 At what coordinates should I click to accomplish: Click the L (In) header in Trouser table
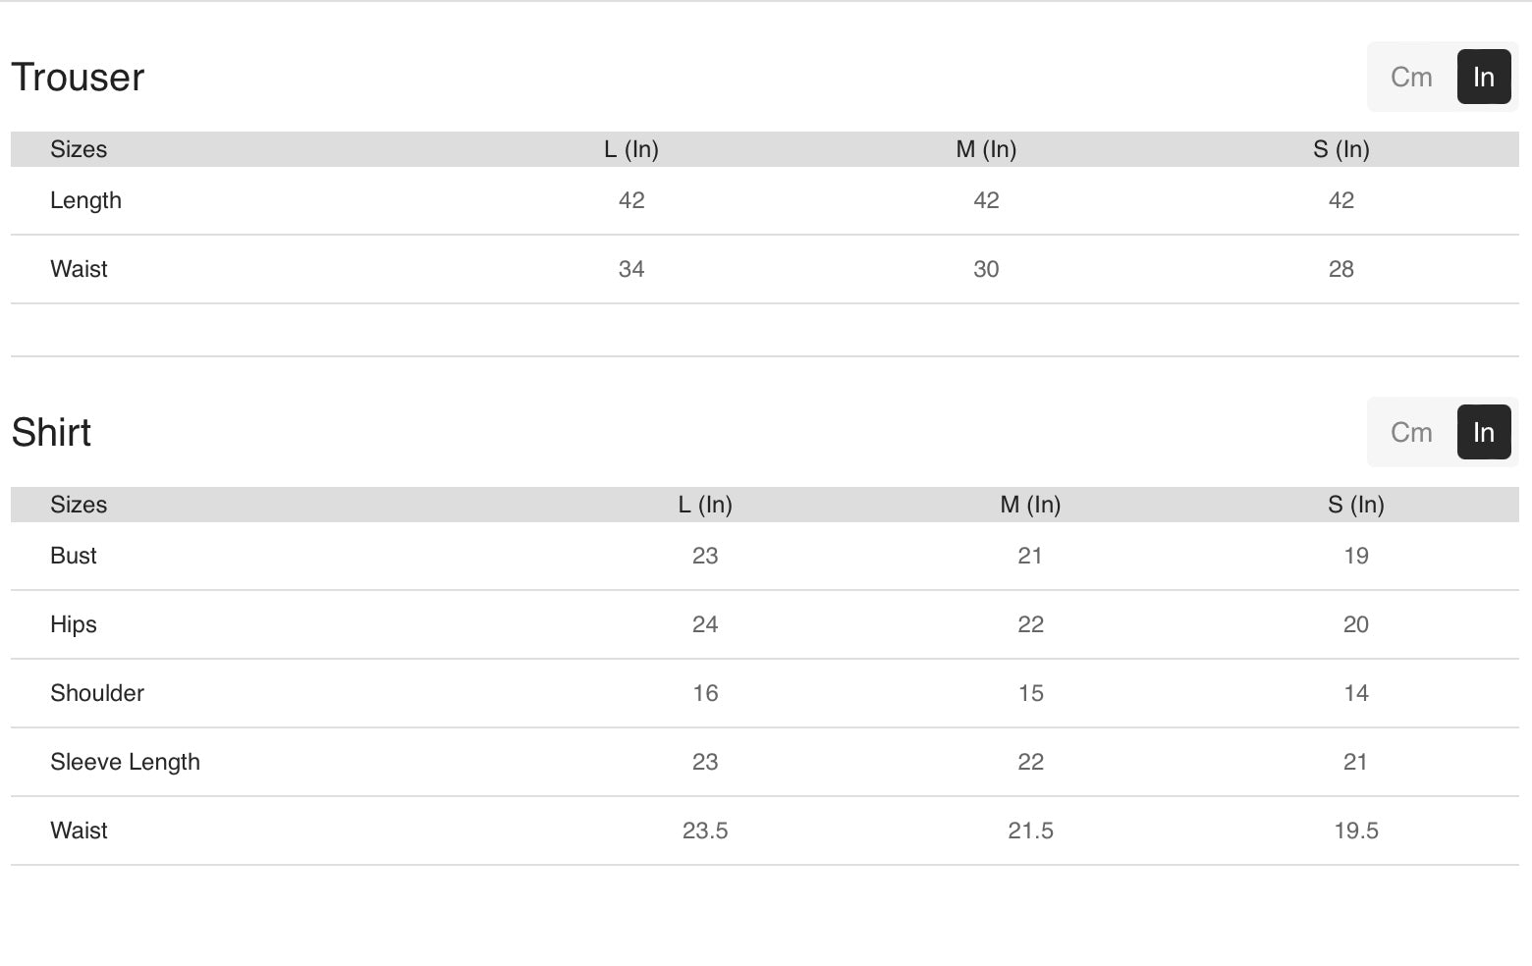(x=630, y=149)
